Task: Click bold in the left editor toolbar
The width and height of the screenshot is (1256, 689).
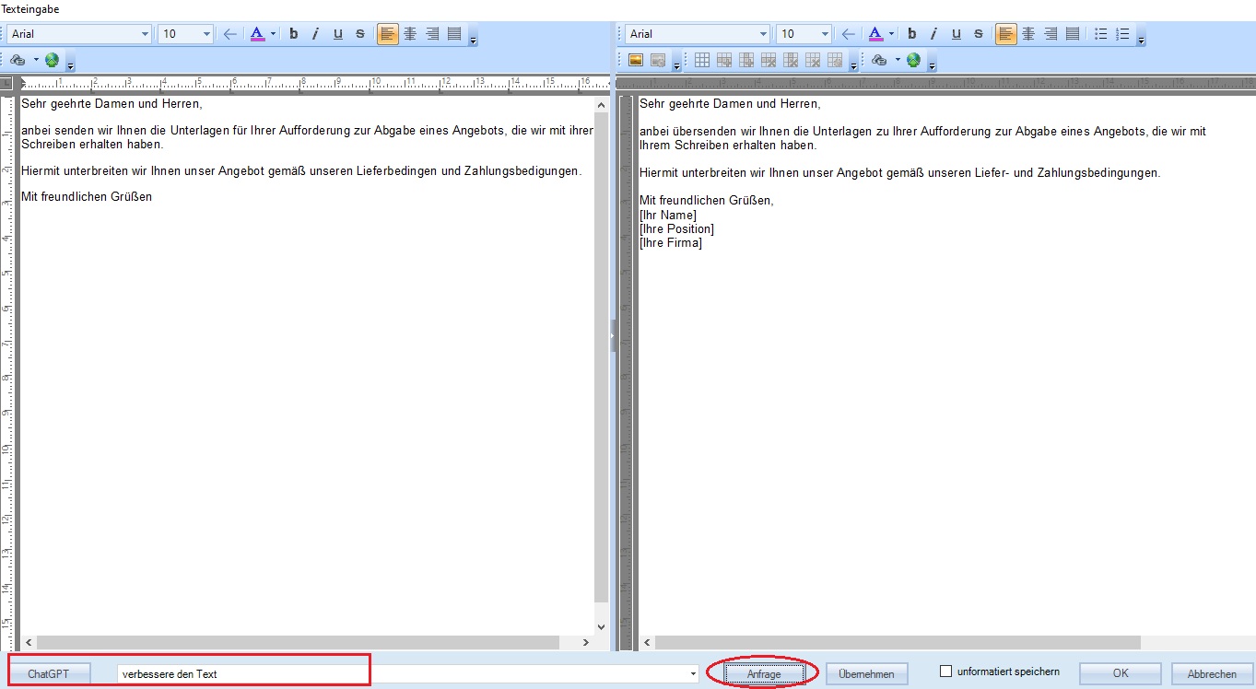Action: point(294,34)
